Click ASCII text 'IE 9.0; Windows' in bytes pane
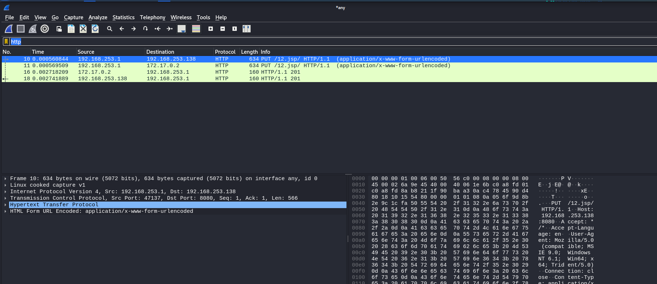This screenshot has width=657, height=284. point(564,253)
